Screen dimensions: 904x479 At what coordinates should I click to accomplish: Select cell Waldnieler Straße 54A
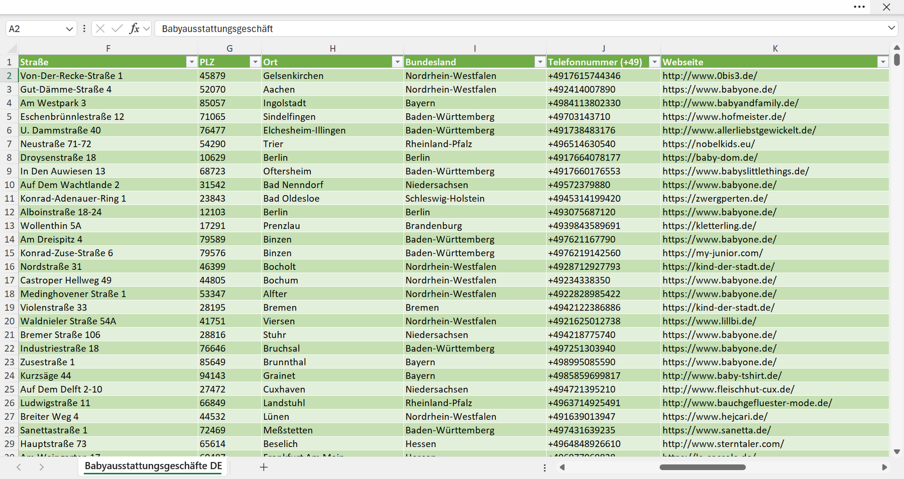click(x=108, y=321)
